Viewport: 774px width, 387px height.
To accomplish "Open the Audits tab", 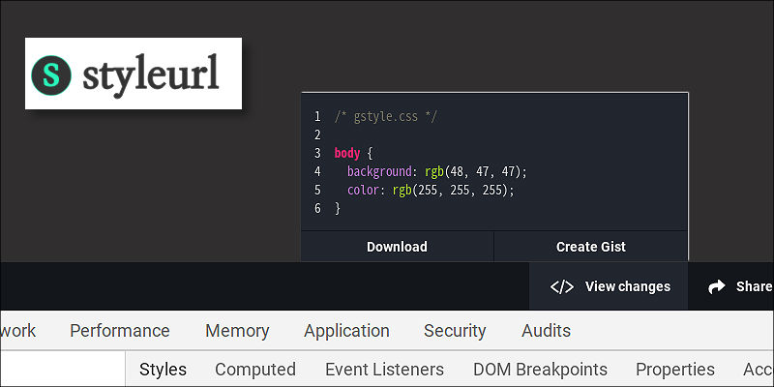I will click(x=546, y=330).
